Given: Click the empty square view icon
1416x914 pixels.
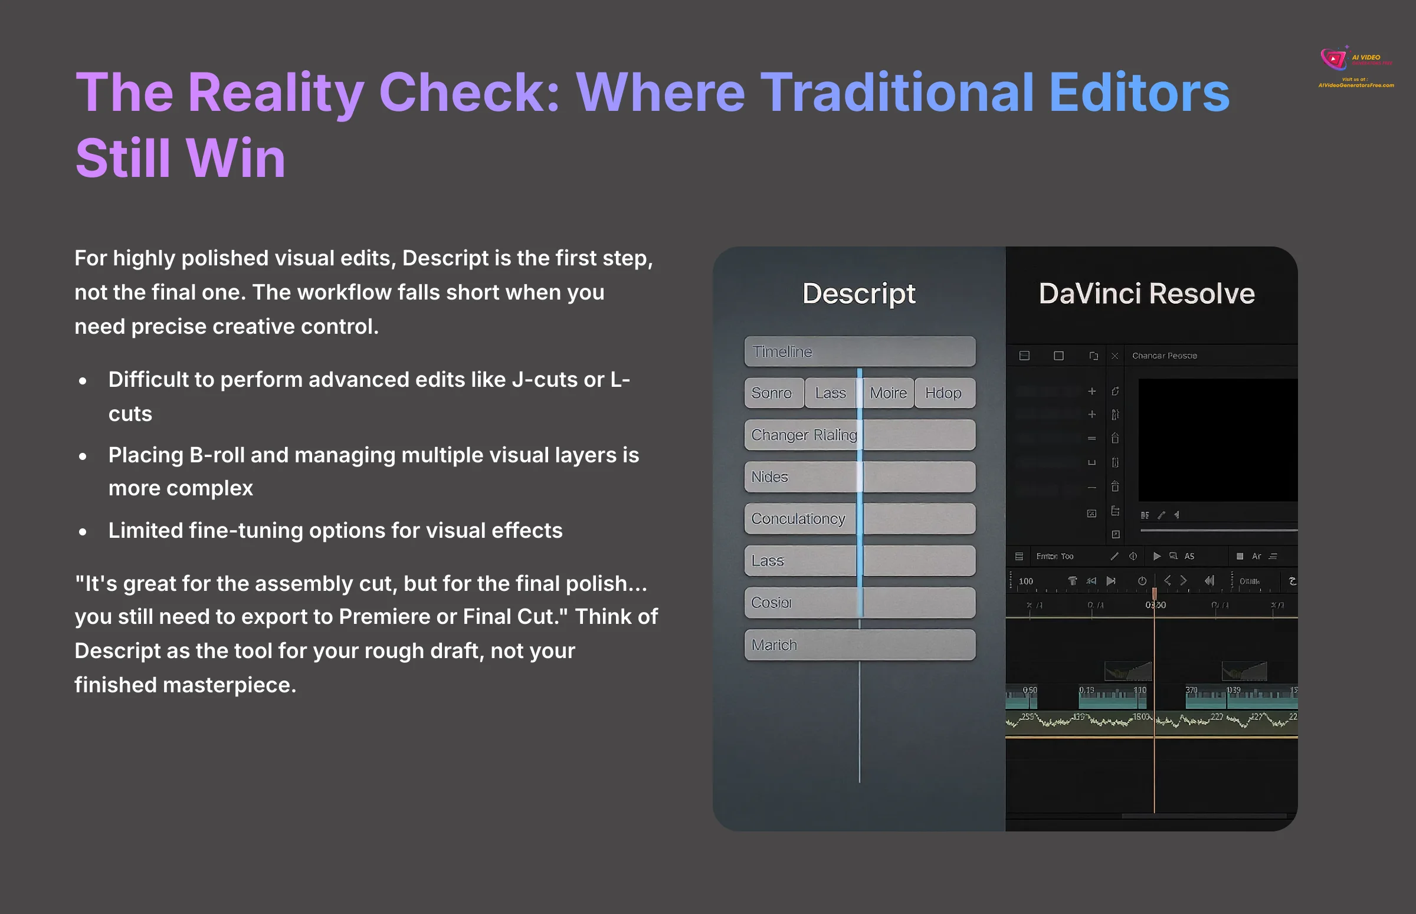Looking at the screenshot, I should (1058, 356).
